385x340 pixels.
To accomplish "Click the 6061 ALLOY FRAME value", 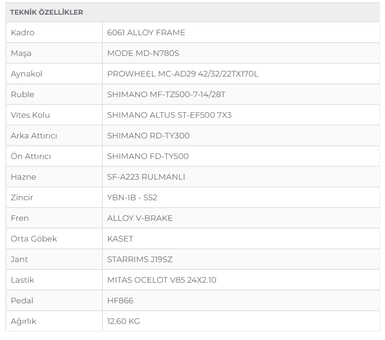I will (x=146, y=33).
